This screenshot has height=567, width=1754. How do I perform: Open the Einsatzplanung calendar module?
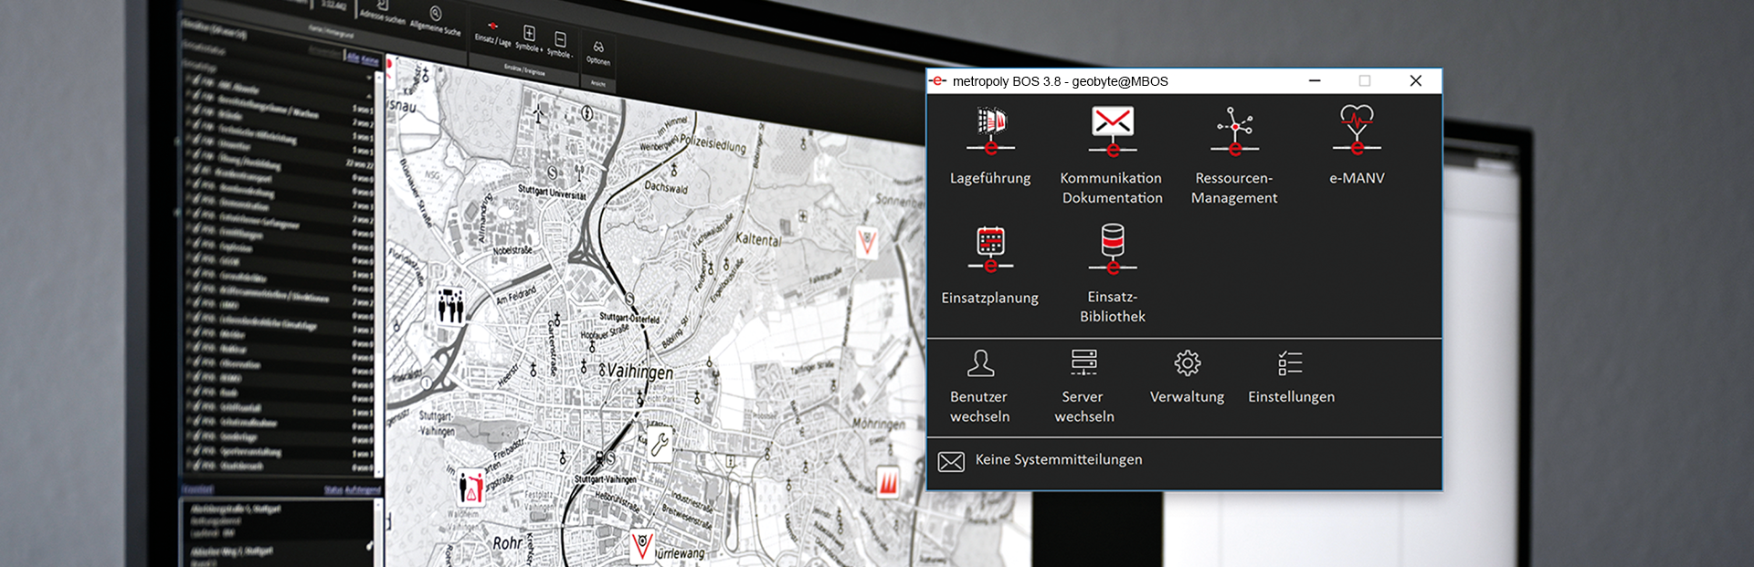tap(990, 266)
